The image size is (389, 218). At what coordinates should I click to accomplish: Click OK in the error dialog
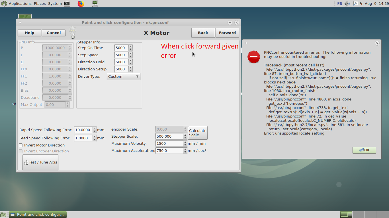(364, 150)
